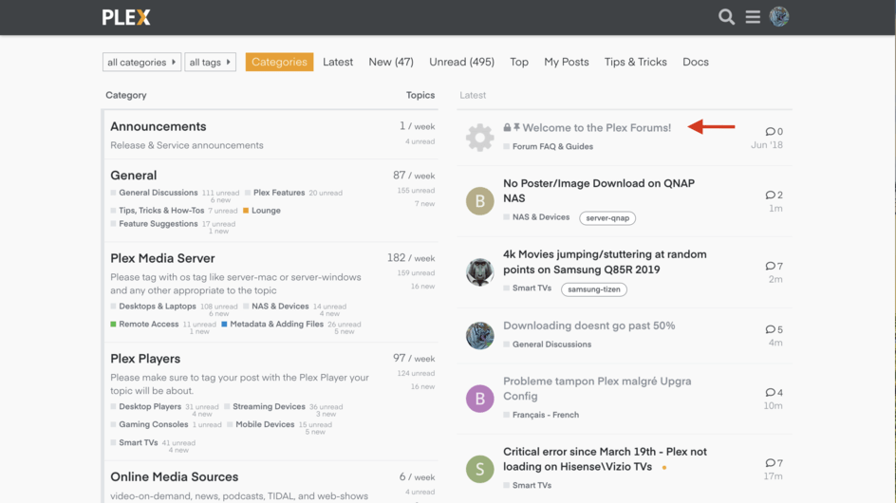Expand the all categories dropdown

click(x=141, y=62)
